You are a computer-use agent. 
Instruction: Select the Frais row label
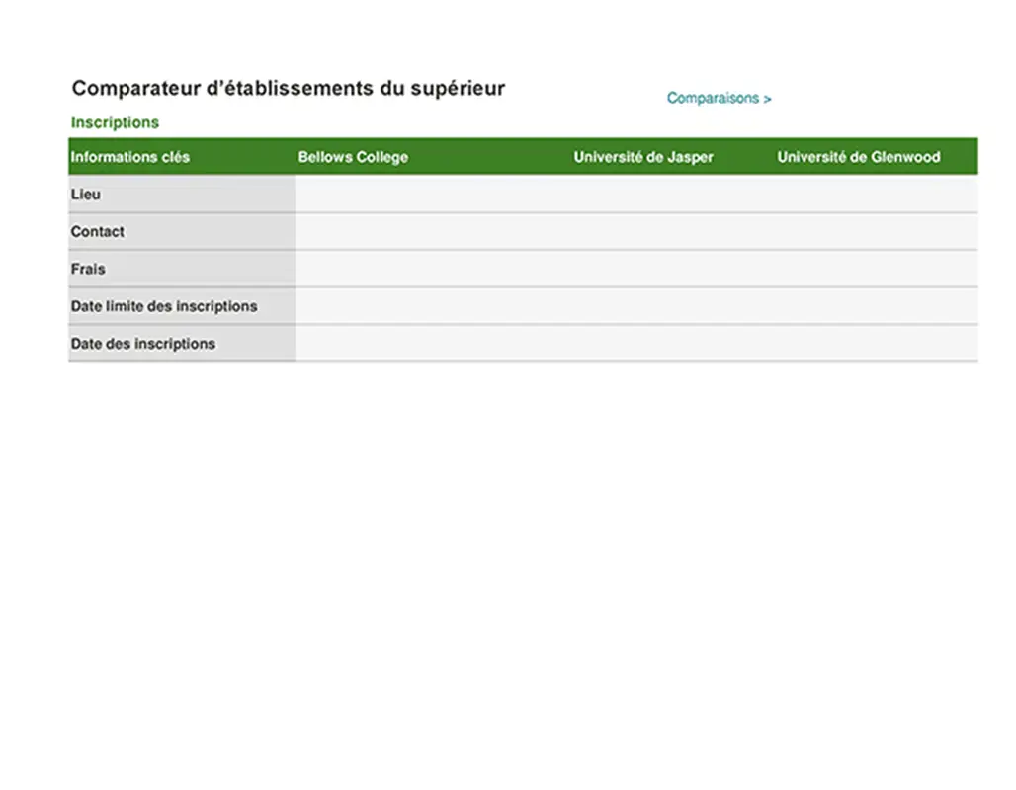pyautogui.click(x=87, y=269)
